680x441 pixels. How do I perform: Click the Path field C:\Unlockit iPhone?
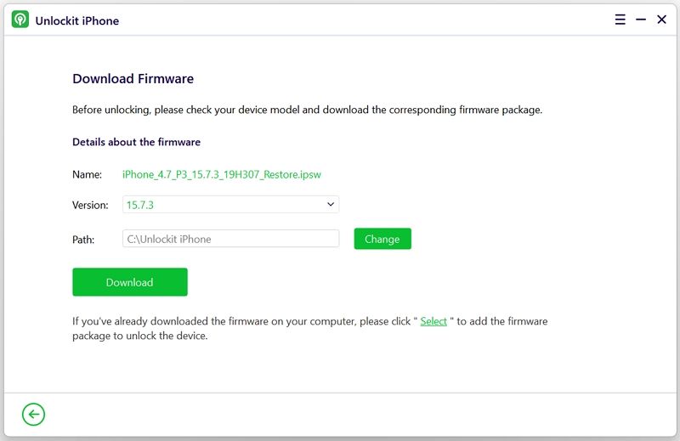click(230, 239)
